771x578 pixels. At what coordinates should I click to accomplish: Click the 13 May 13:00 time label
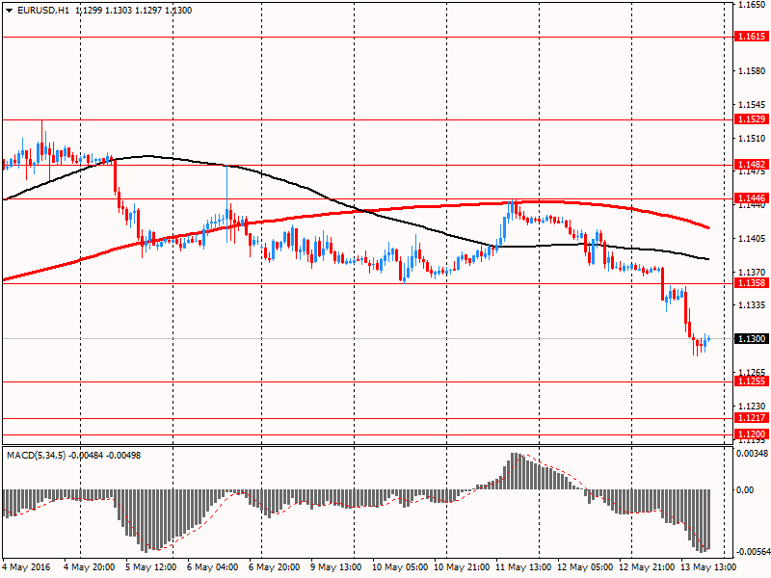pos(708,567)
